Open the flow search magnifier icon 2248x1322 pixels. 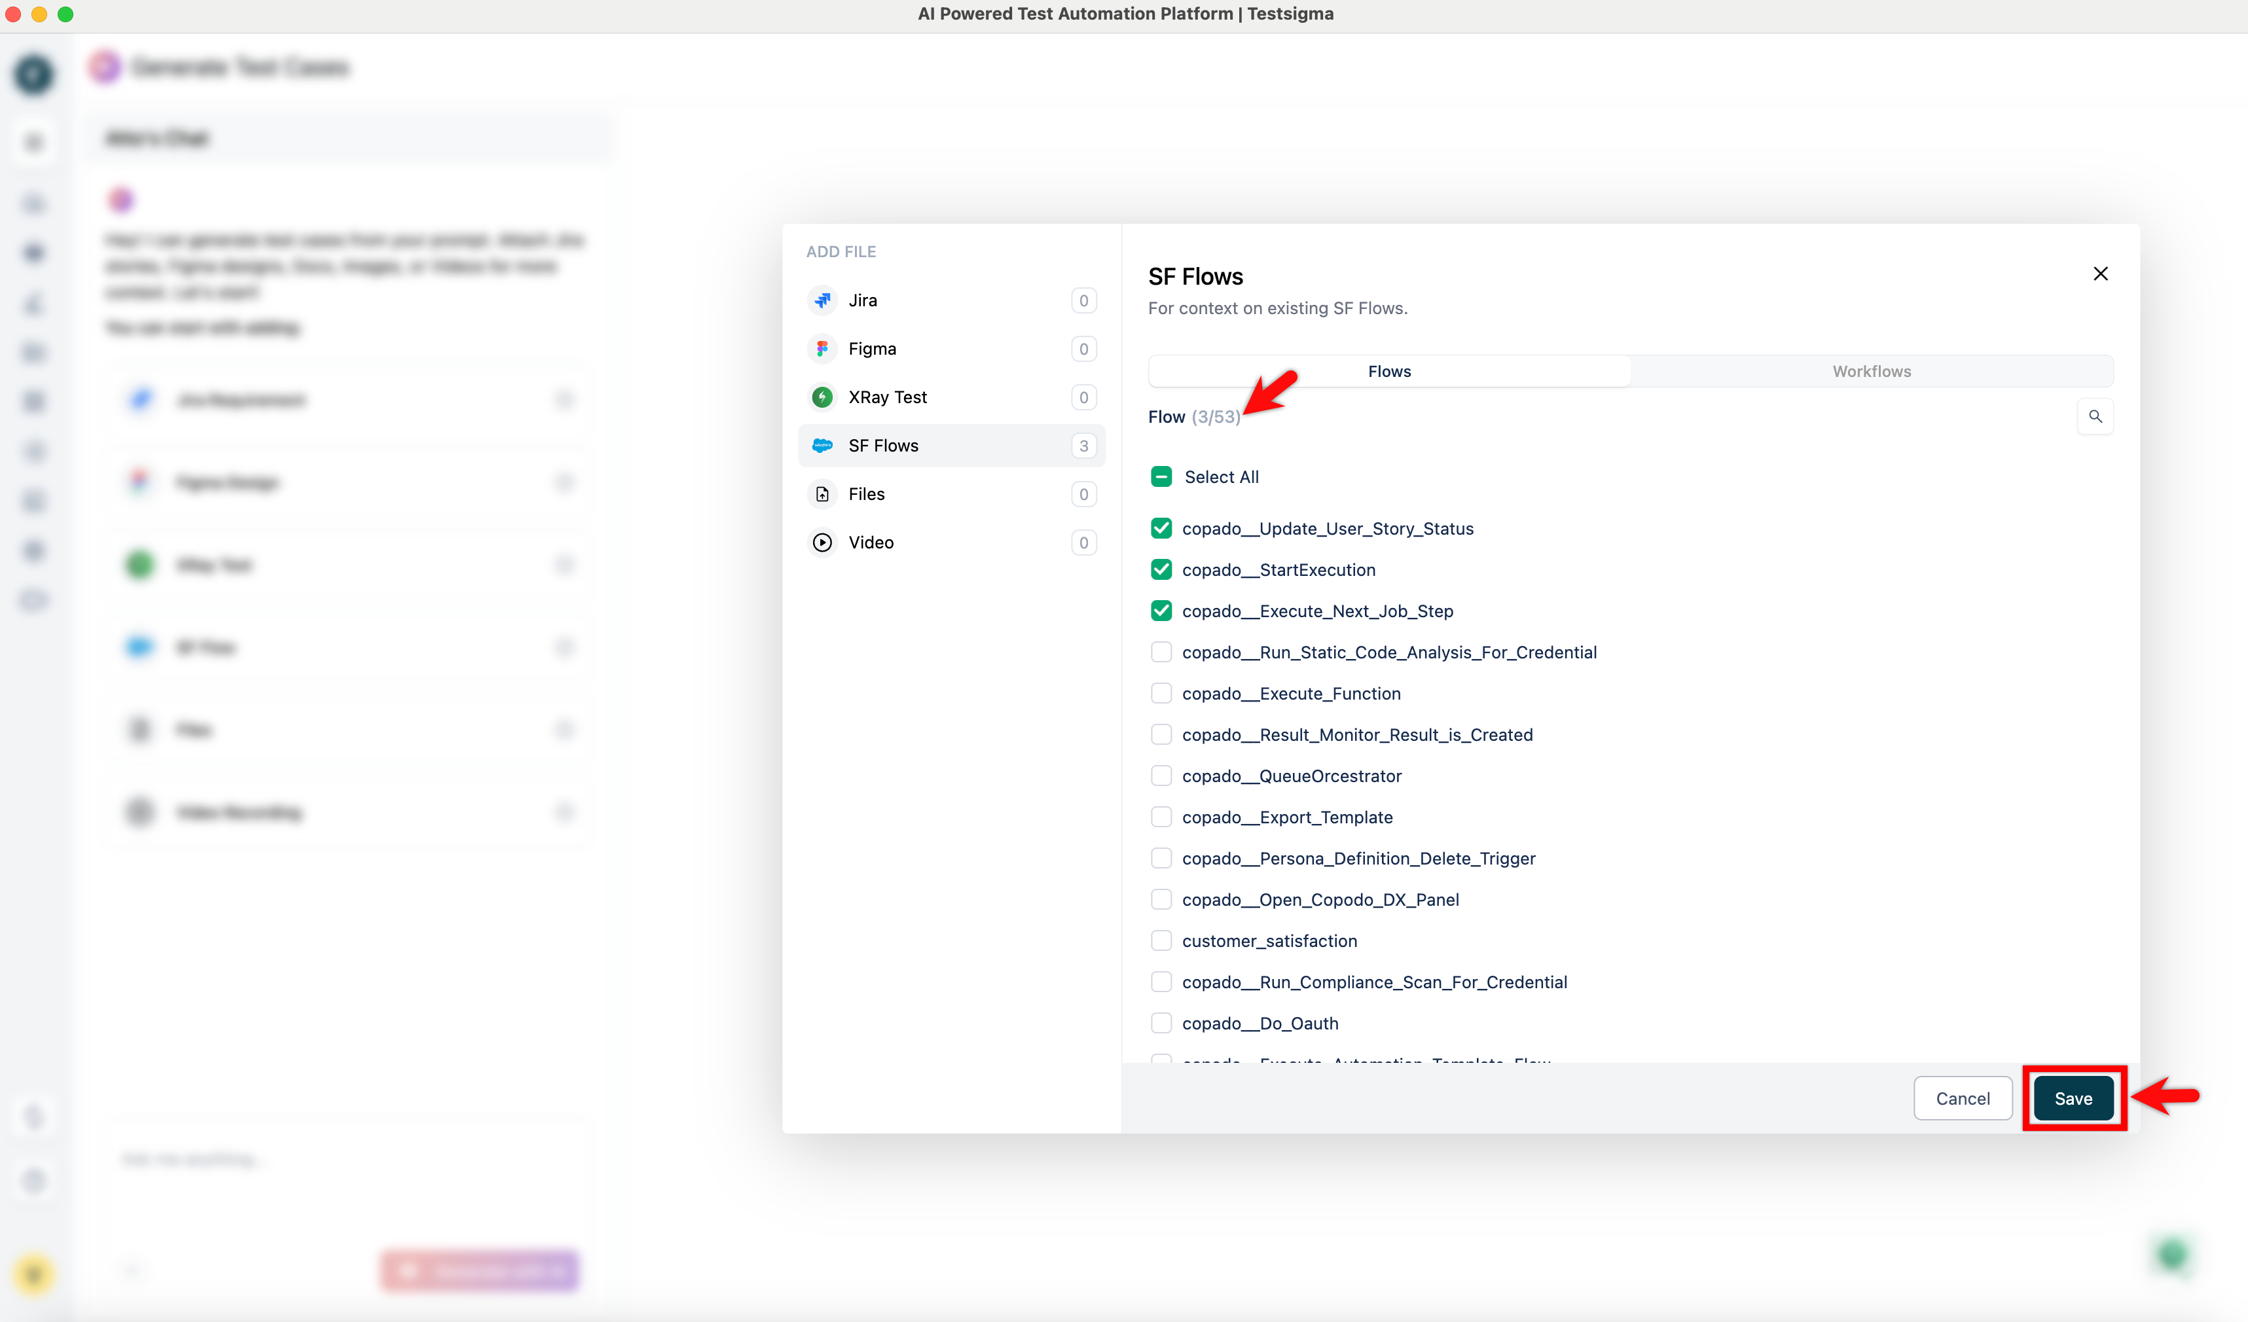(2095, 417)
